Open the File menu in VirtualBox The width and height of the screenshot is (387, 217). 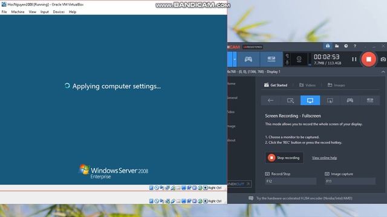tap(4, 12)
